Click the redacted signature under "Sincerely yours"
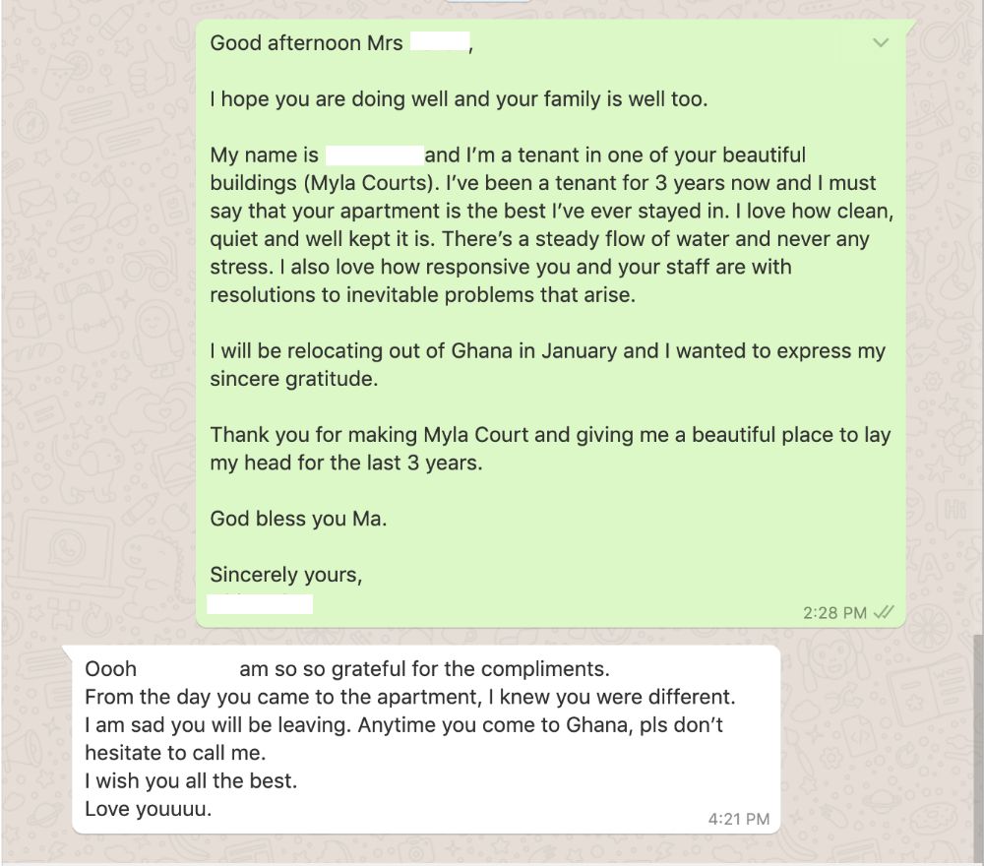984x866 pixels. pos(261,603)
